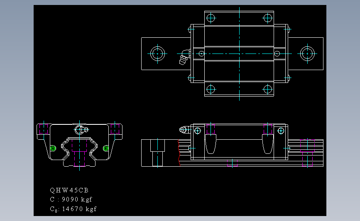
Task: Select the 'C : 9090 kgf' load rating text
Action: pos(71,199)
